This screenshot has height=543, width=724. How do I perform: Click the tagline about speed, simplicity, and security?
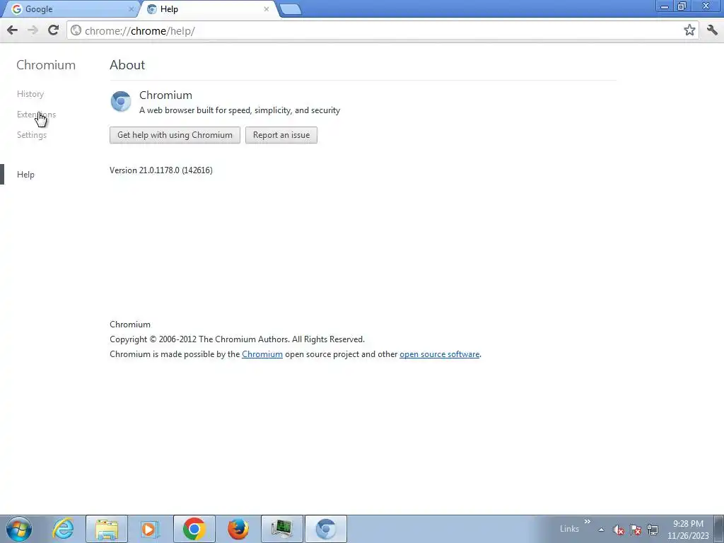click(240, 110)
